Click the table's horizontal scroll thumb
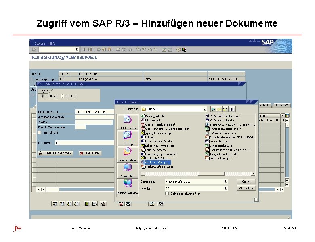 tap(52, 189)
